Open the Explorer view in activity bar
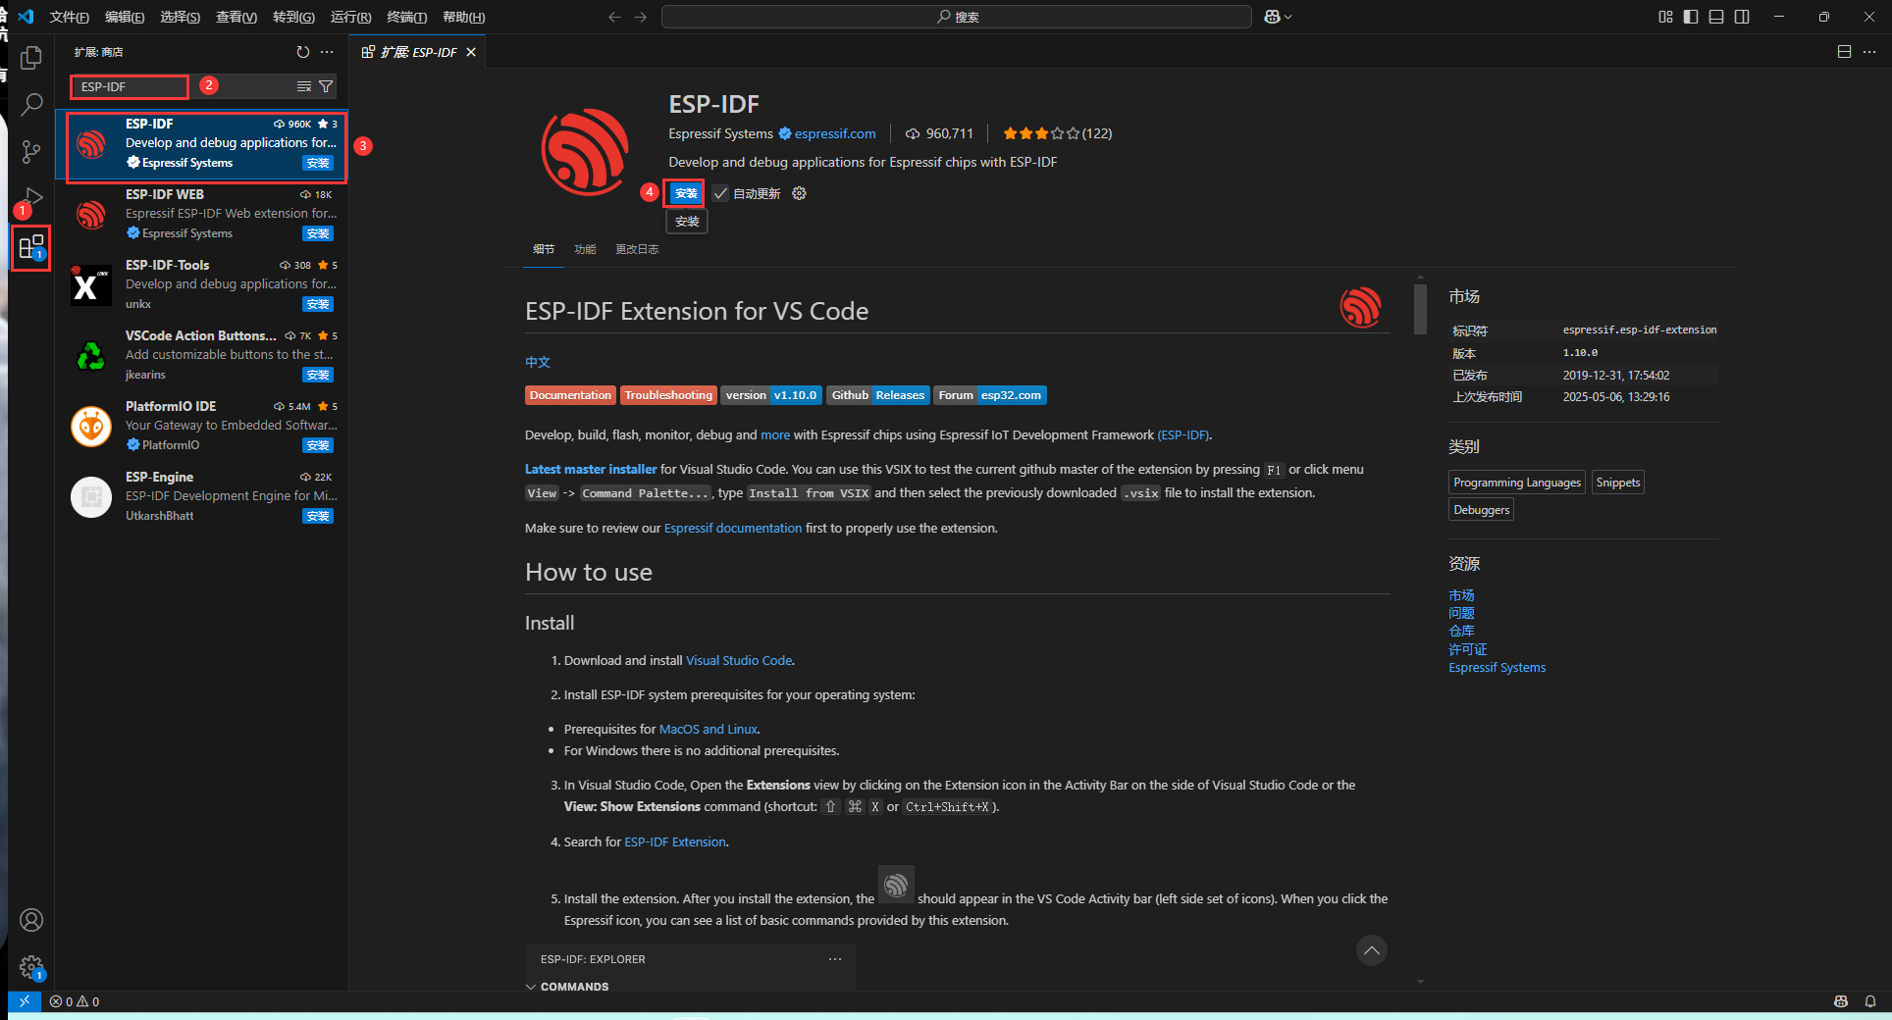Screen dimensions: 1892x1020 coord(31,58)
